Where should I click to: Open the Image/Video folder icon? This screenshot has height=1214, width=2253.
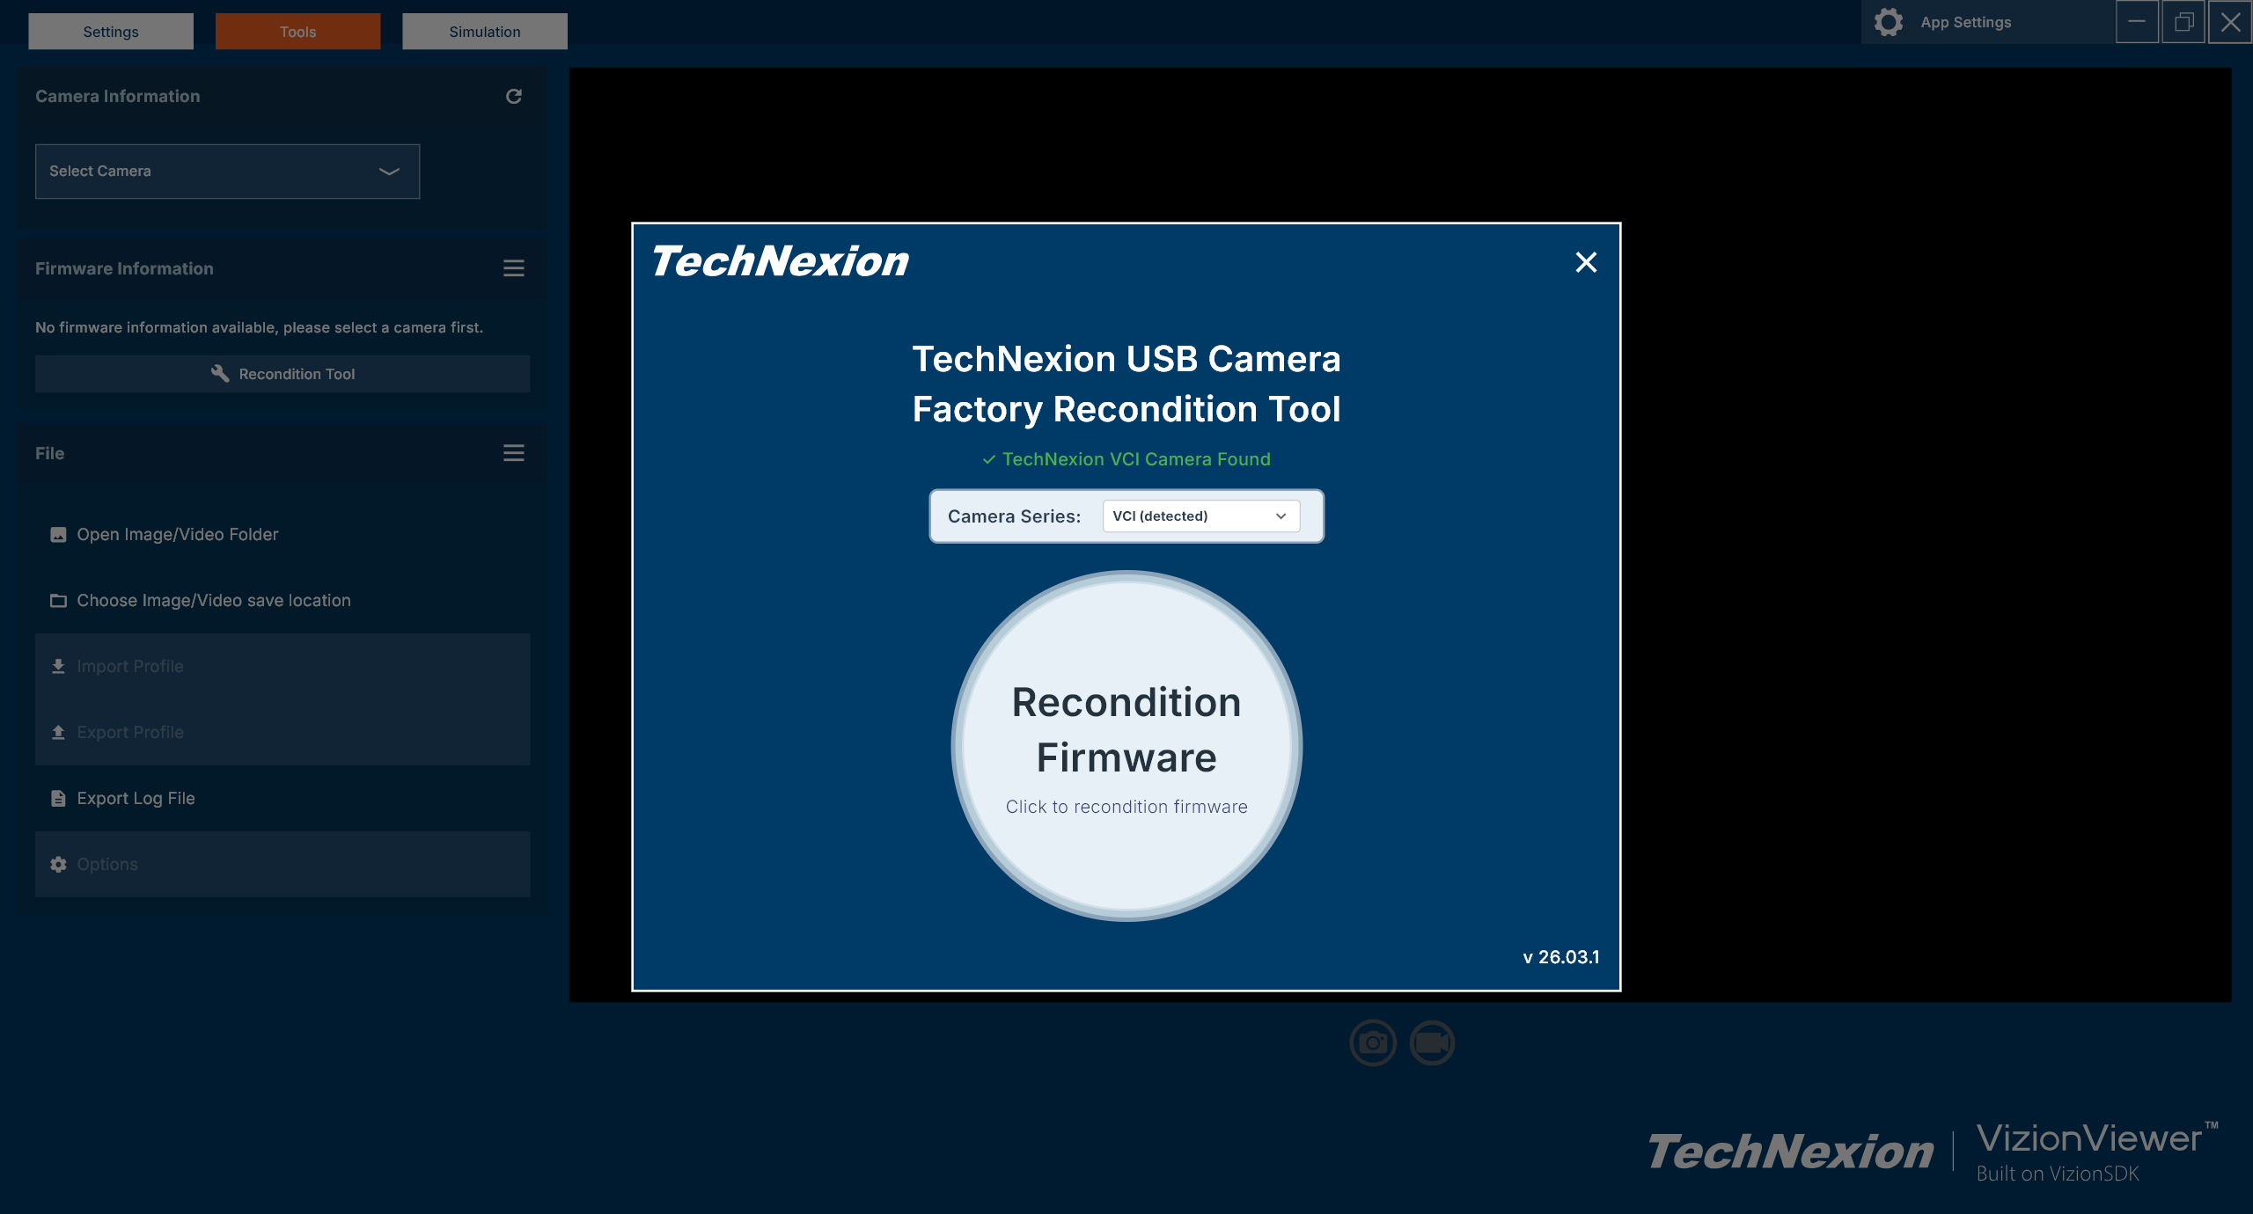tap(57, 534)
